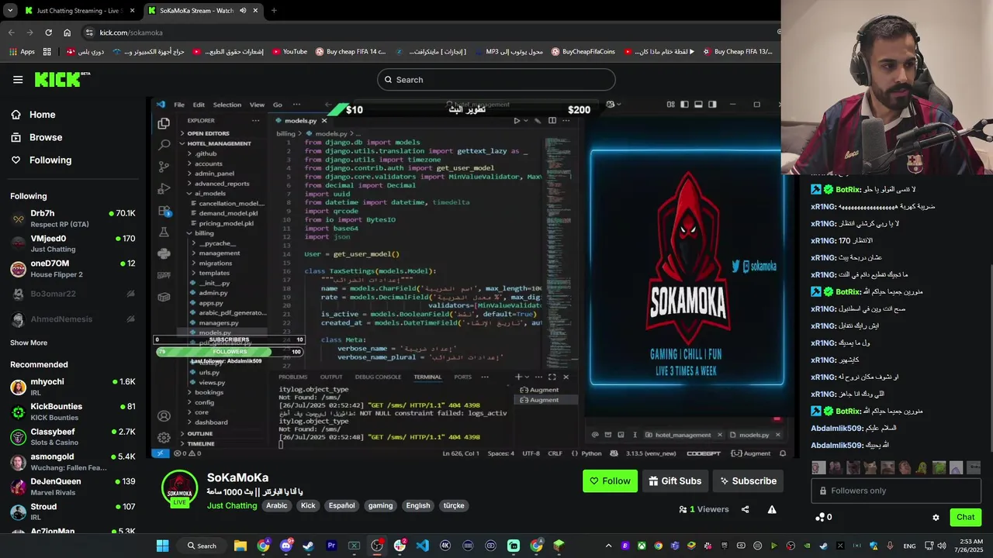Open Windows taskbar Search box
The image size is (993, 558).
coord(202,546)
